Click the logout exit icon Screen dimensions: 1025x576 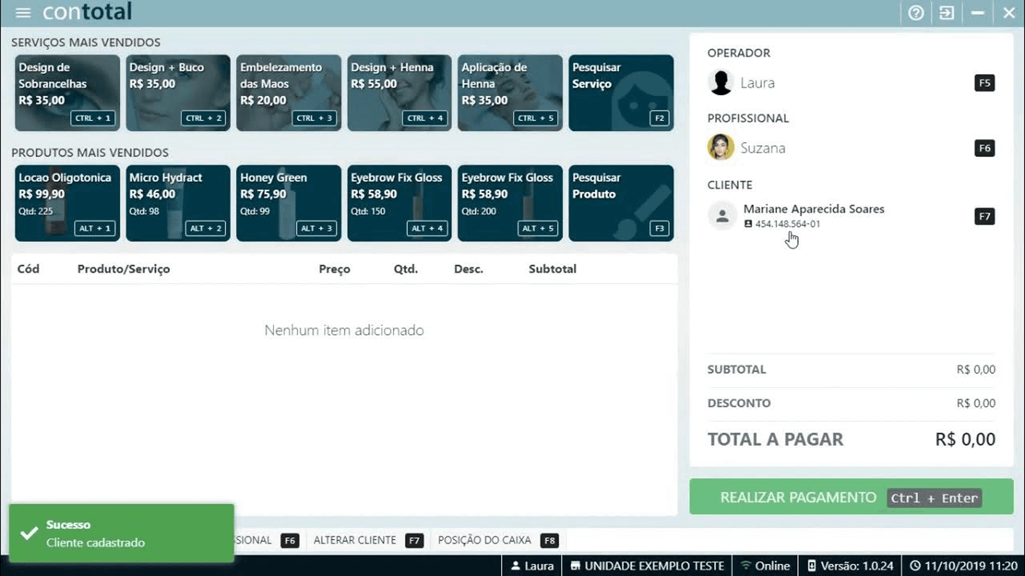pyautogui.click(x=947, y=12)
